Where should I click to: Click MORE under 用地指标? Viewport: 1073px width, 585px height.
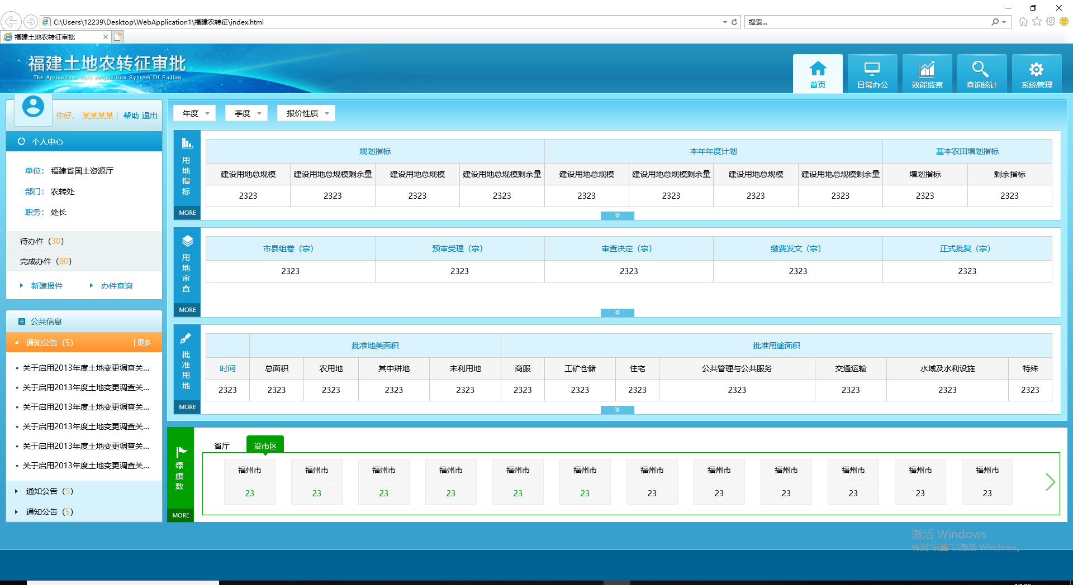[x=187, y=213]
